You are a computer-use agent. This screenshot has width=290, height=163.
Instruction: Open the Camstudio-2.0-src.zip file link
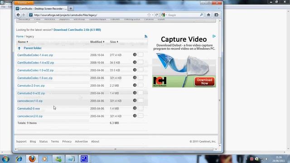31,86
